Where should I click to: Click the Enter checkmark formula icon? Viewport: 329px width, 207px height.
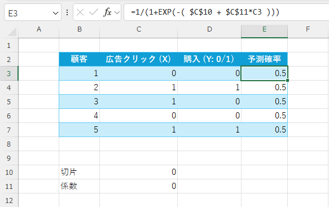coord(93,12)
